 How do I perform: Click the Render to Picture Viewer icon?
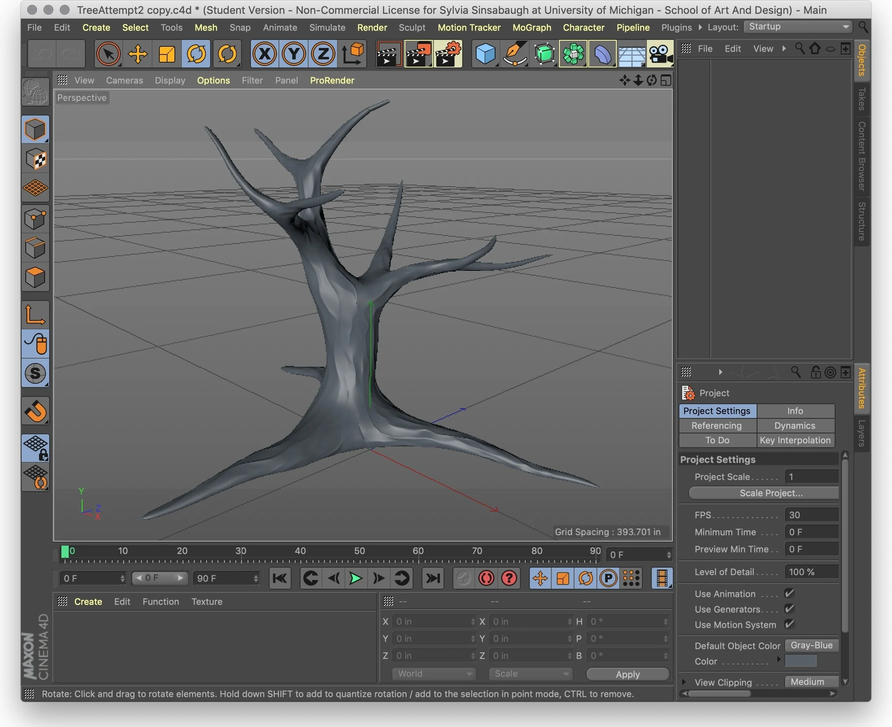click(x=418, y=54)
